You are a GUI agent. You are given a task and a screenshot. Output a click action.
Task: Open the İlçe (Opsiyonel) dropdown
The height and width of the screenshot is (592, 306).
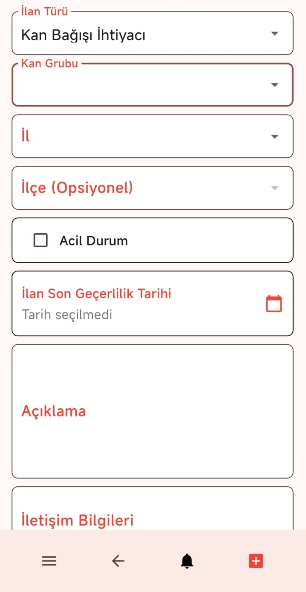click(x=153, y=188)
